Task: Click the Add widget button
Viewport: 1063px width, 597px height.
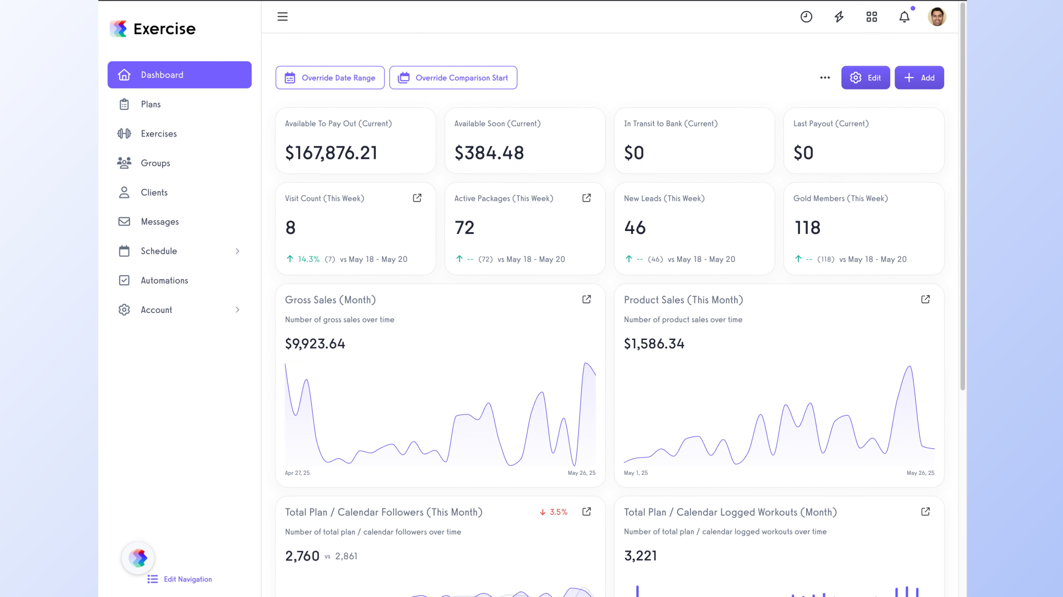Action: coord(919,77)
